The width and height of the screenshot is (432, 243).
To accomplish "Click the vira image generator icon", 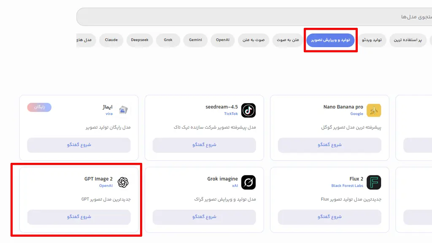I will click(x=123, y=110).
